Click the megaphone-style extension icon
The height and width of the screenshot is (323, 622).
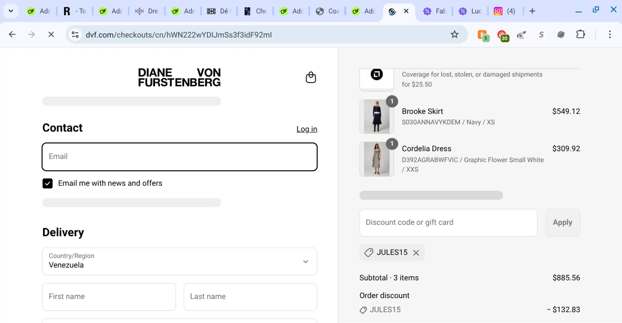pos(521,35)
